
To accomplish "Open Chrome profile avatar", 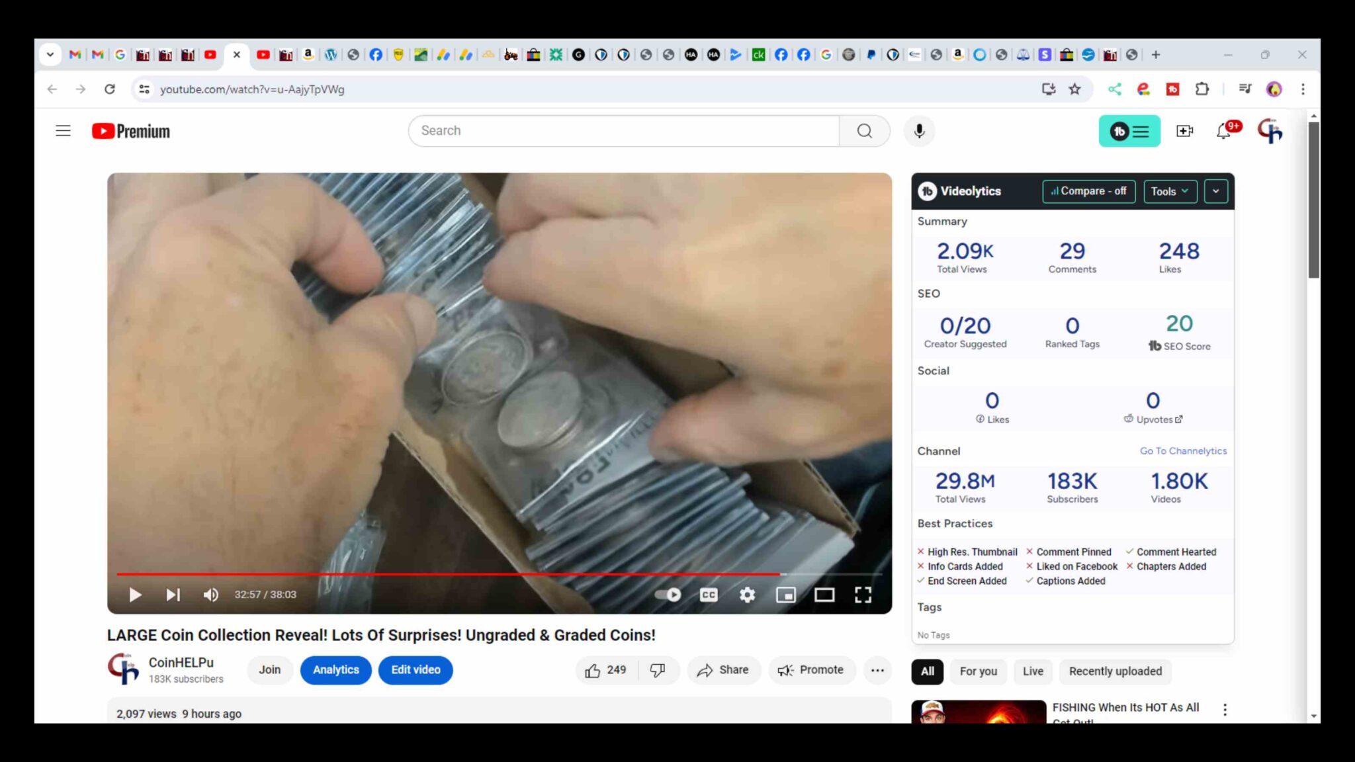I will point(1274,89).
